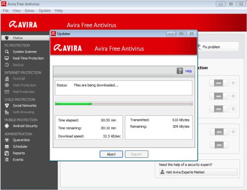
Task: Click the Web Protection globe icon
Action: [7, 85]
